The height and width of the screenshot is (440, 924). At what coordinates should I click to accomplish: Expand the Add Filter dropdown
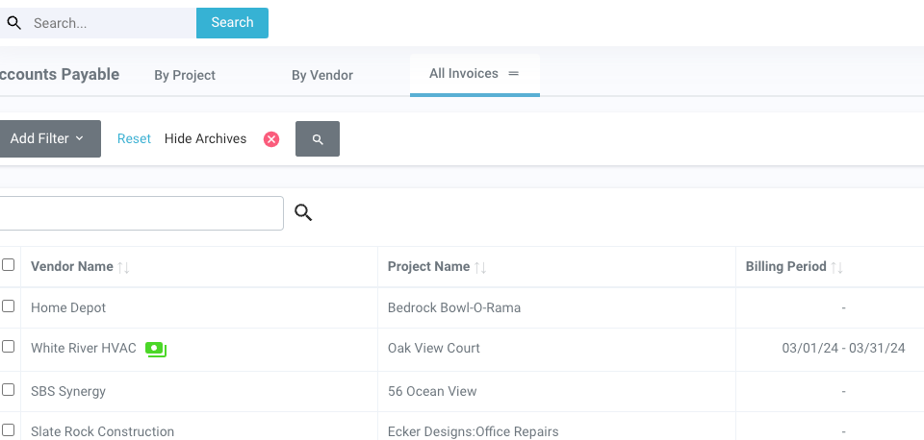coord(47,139)
